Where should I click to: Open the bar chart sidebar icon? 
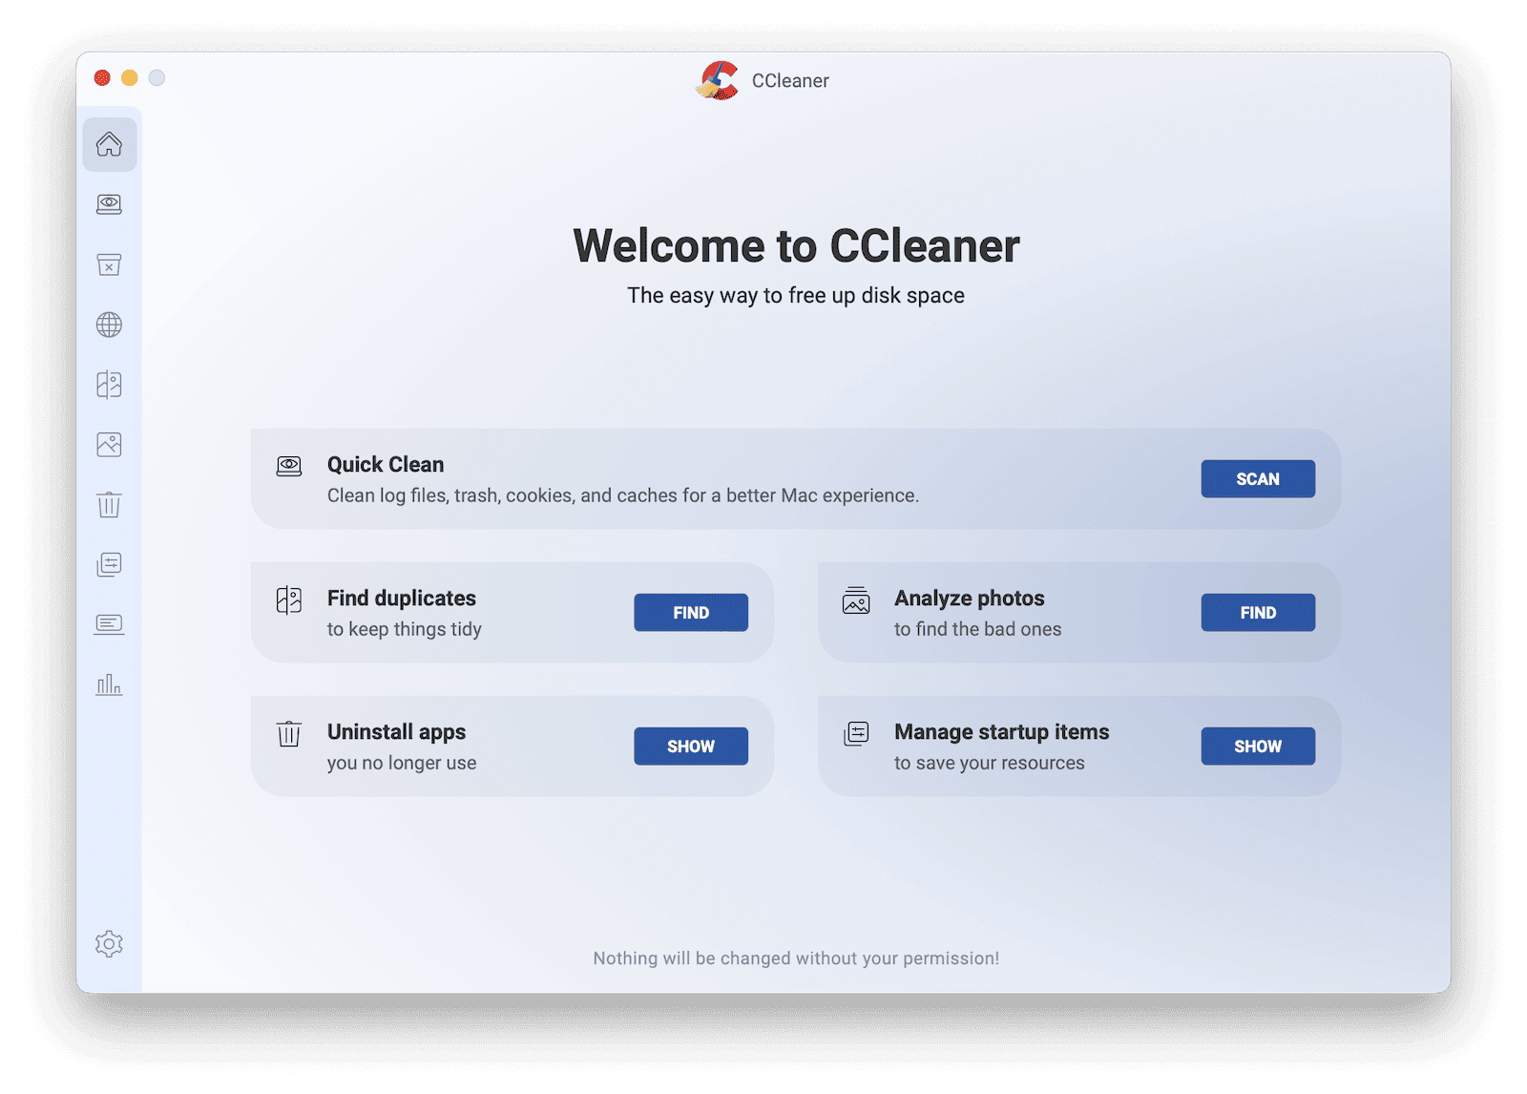click(110, 684)
